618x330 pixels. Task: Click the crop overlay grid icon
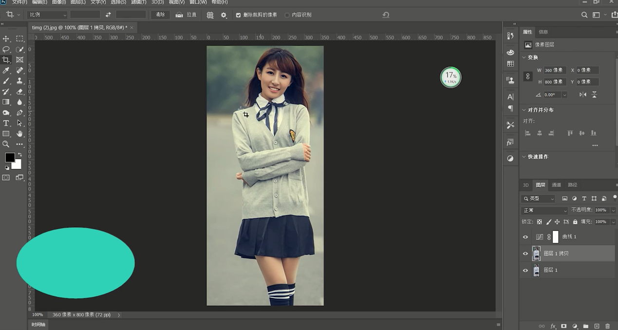pos(210,15)
